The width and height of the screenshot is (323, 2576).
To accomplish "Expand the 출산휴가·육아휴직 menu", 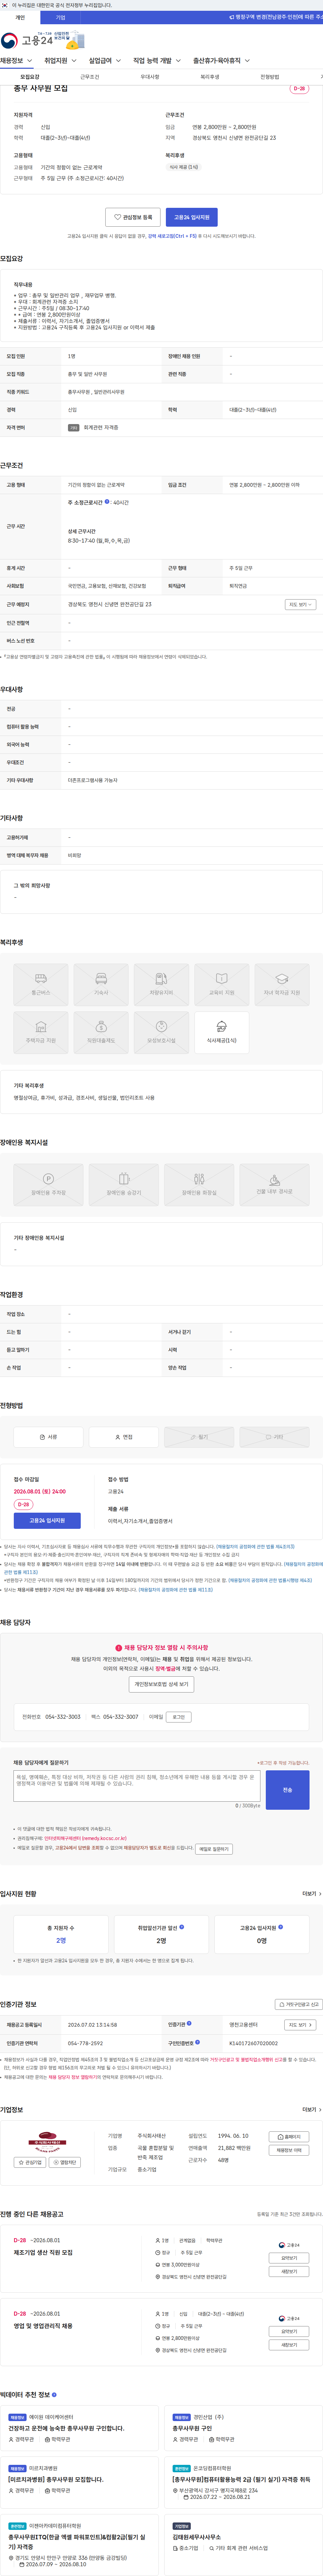I will click(221, 61).
